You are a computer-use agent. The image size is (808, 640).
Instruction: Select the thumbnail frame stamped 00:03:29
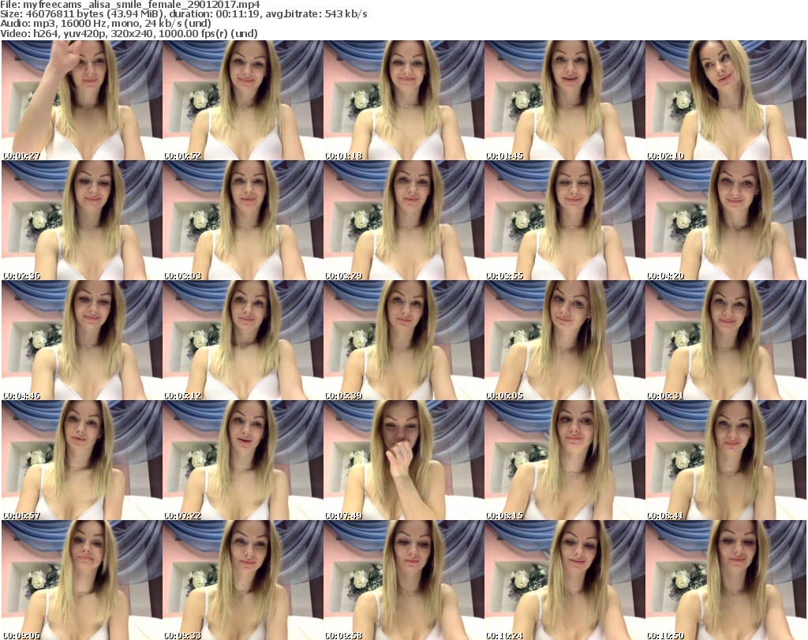point(404,220)
